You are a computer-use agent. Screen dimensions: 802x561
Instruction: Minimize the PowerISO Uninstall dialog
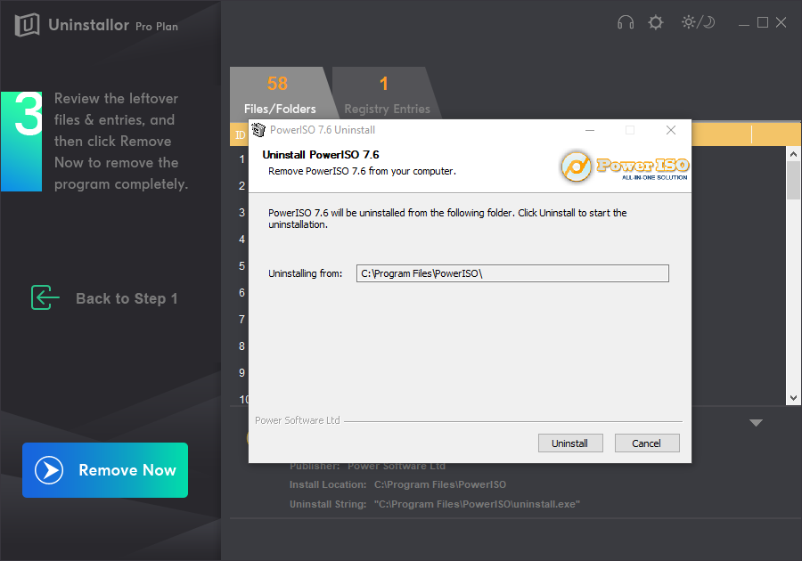(x=590, y=130)
